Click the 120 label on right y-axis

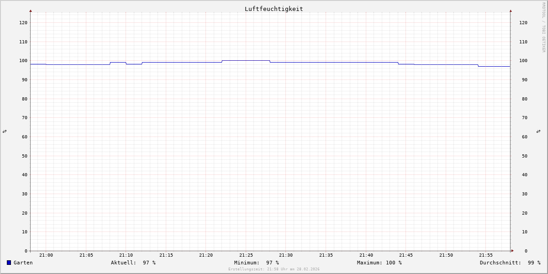(x=523, y=22)
